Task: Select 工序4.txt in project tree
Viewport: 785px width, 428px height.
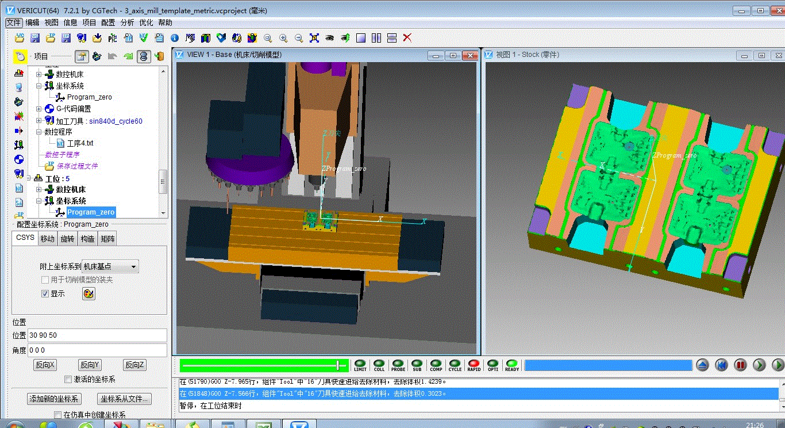Action: point(80,143)
